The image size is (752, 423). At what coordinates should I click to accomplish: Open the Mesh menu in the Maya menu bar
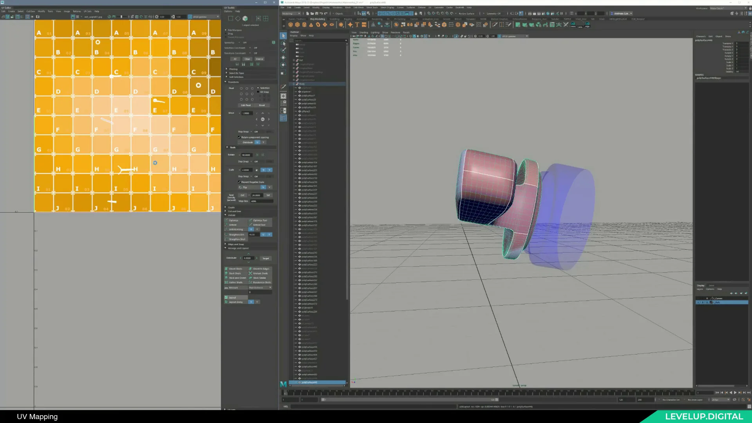pos(348,7)
